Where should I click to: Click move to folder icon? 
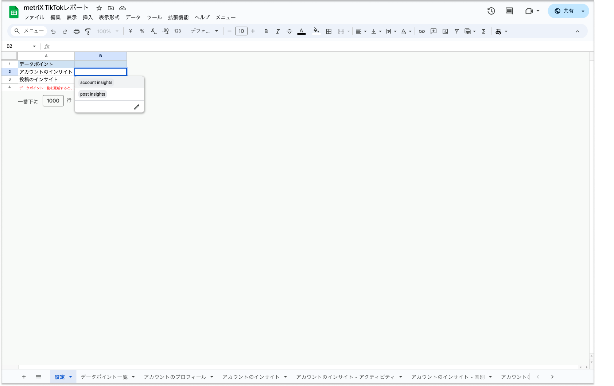111,8
